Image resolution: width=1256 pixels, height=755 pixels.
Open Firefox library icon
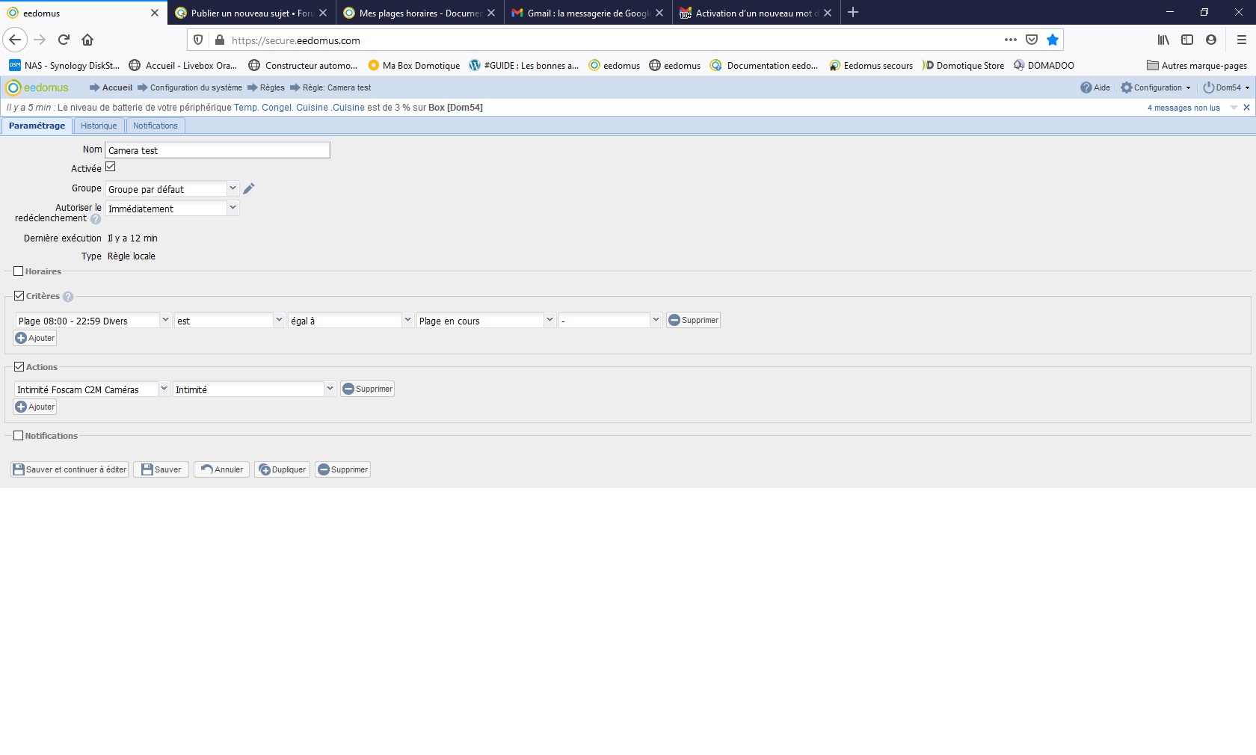1163,40
